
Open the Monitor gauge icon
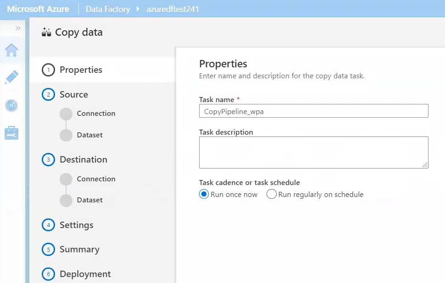click(11, 105)
